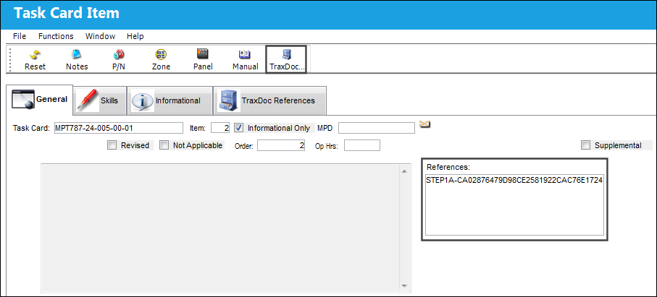
Task: Click the Op Hrs input field
Action: point(362,145)
